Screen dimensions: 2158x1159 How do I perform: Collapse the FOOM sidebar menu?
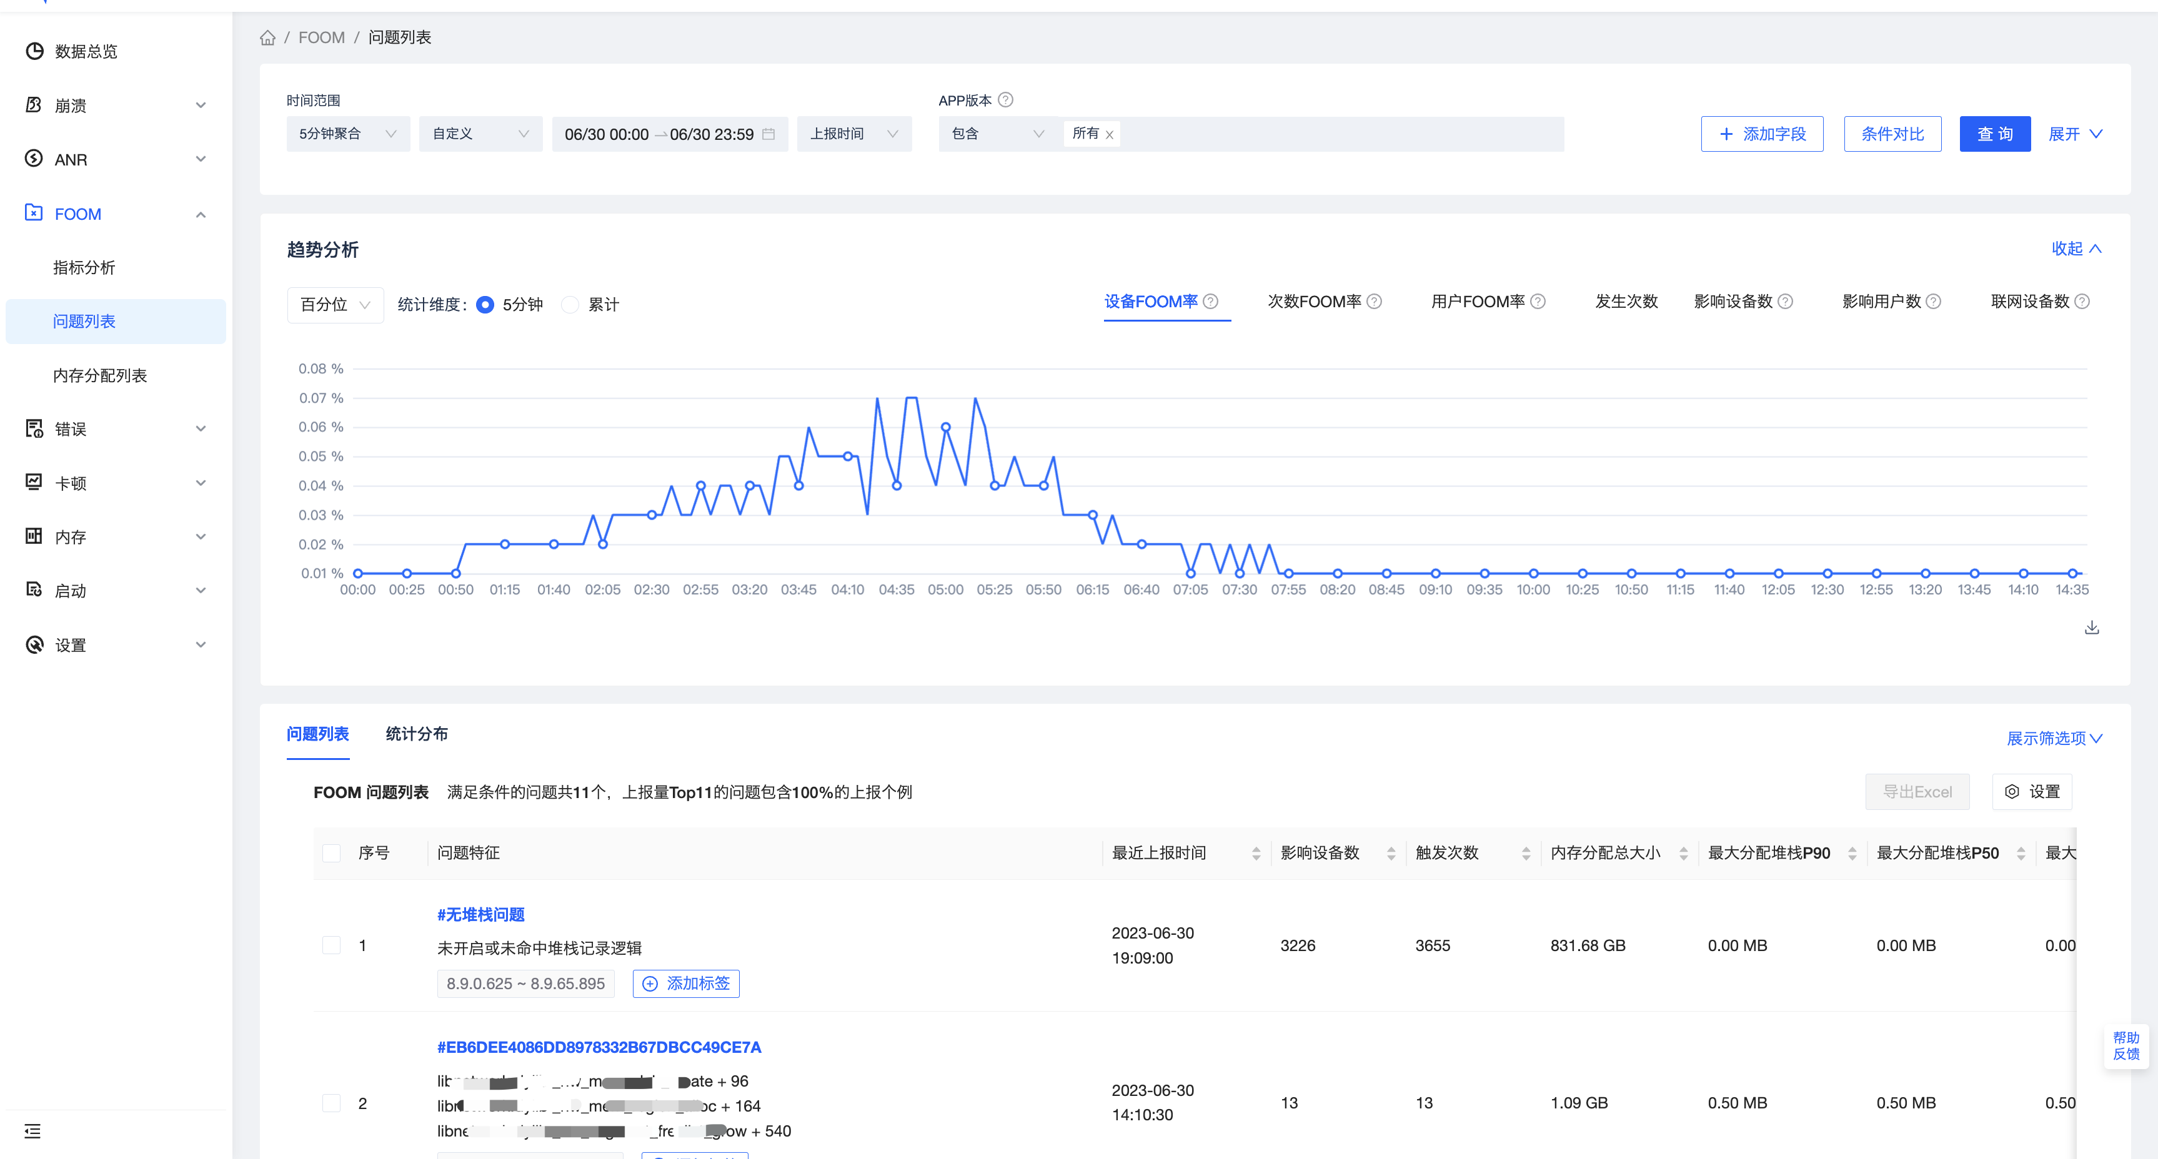pos(200,214)
